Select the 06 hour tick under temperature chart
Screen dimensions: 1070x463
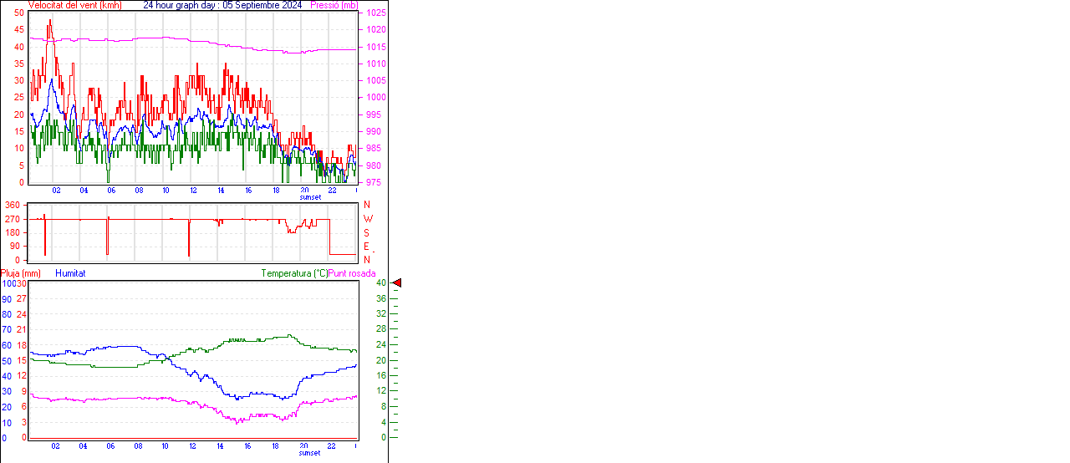(110, 446)
